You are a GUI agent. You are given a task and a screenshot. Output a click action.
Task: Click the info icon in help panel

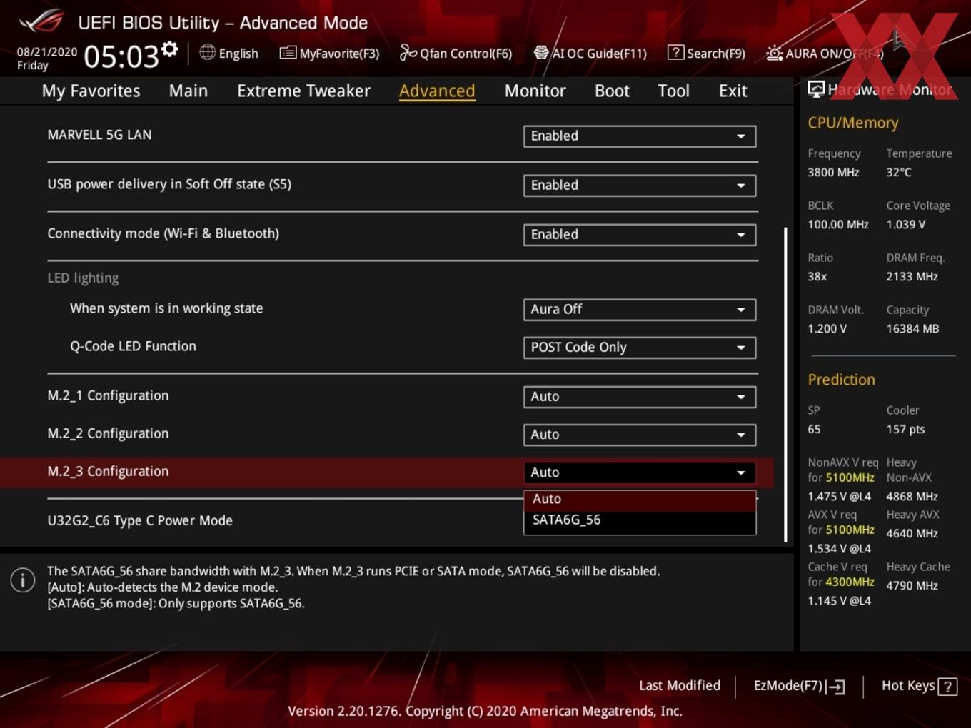coord(23,580)
